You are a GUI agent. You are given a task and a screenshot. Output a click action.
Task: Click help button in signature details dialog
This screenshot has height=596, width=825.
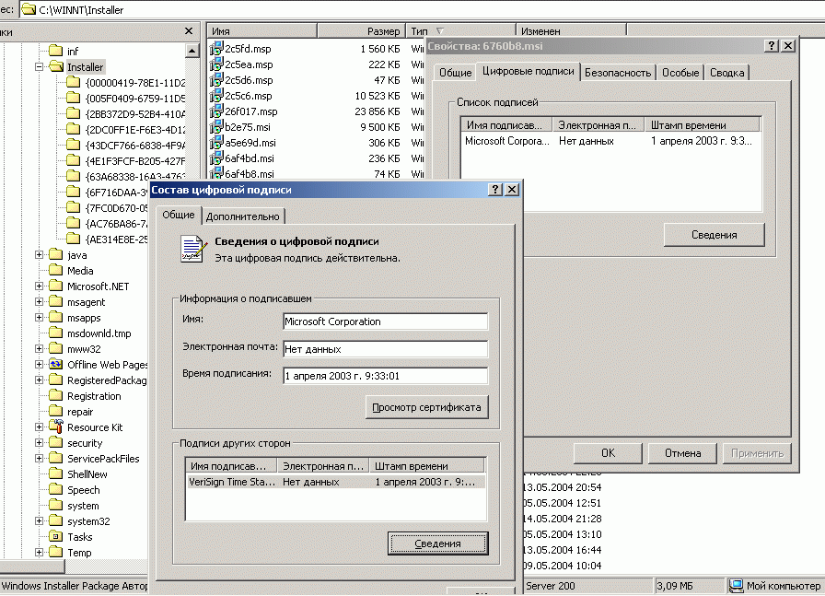pos(495,190)
